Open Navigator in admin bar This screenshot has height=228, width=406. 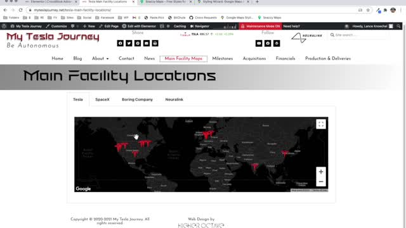click(200, 26)
